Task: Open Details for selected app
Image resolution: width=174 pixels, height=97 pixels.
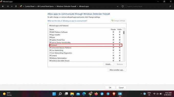Action: [x=108, y=64]
